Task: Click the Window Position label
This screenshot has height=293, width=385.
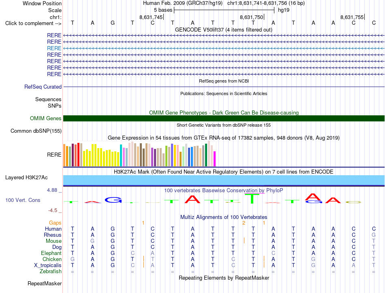Action: tap(42, 3)
